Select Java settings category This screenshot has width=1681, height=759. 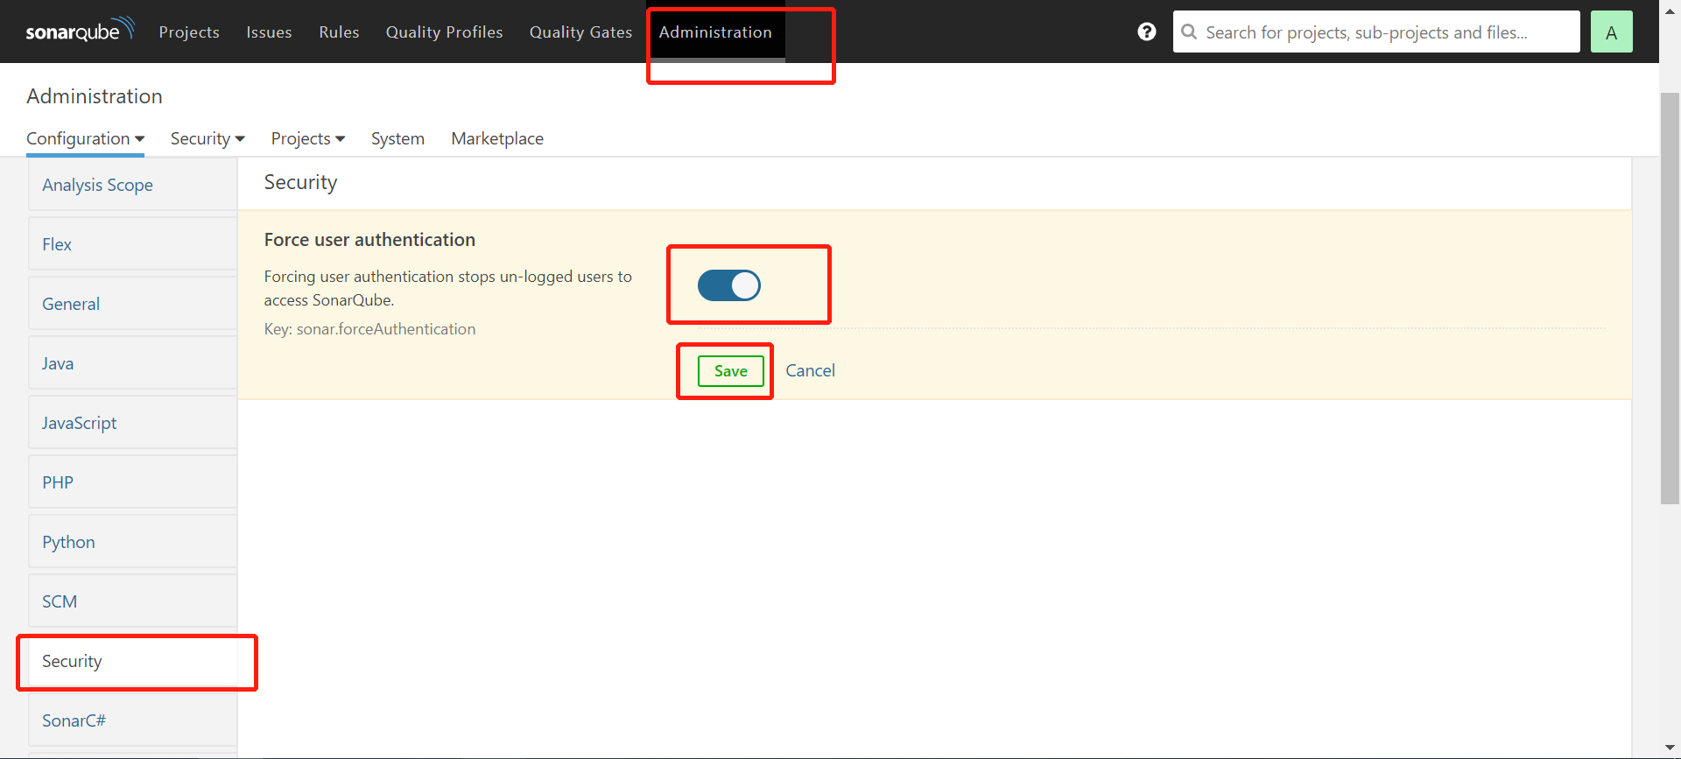pos(132,363)
